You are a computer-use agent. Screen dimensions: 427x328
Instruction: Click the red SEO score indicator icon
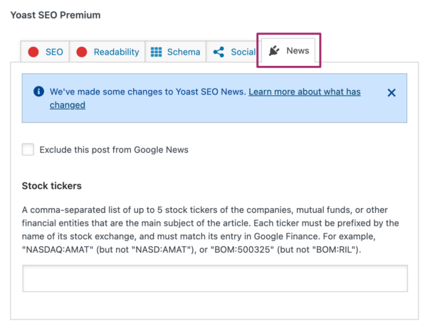[33, 52]
